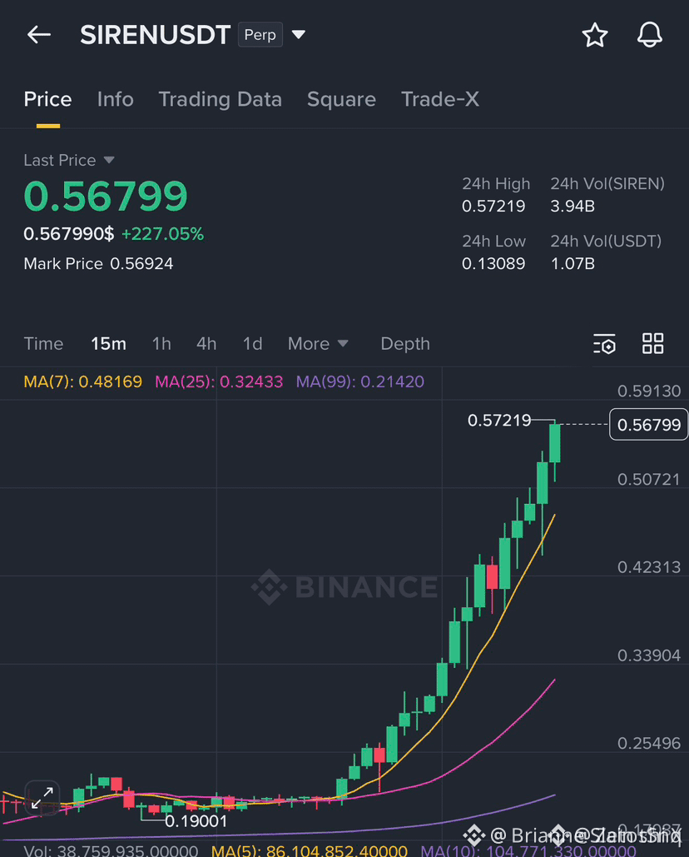The width and height of the screenshot is (689, 857).
Task: Tap the current price tag 0.56799 on axis
Action: pyautogui.click(x=648, y=425)
